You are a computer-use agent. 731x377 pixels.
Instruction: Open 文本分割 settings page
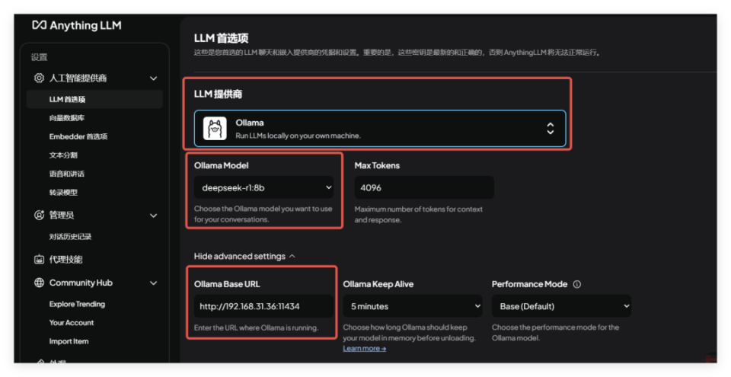63,155
